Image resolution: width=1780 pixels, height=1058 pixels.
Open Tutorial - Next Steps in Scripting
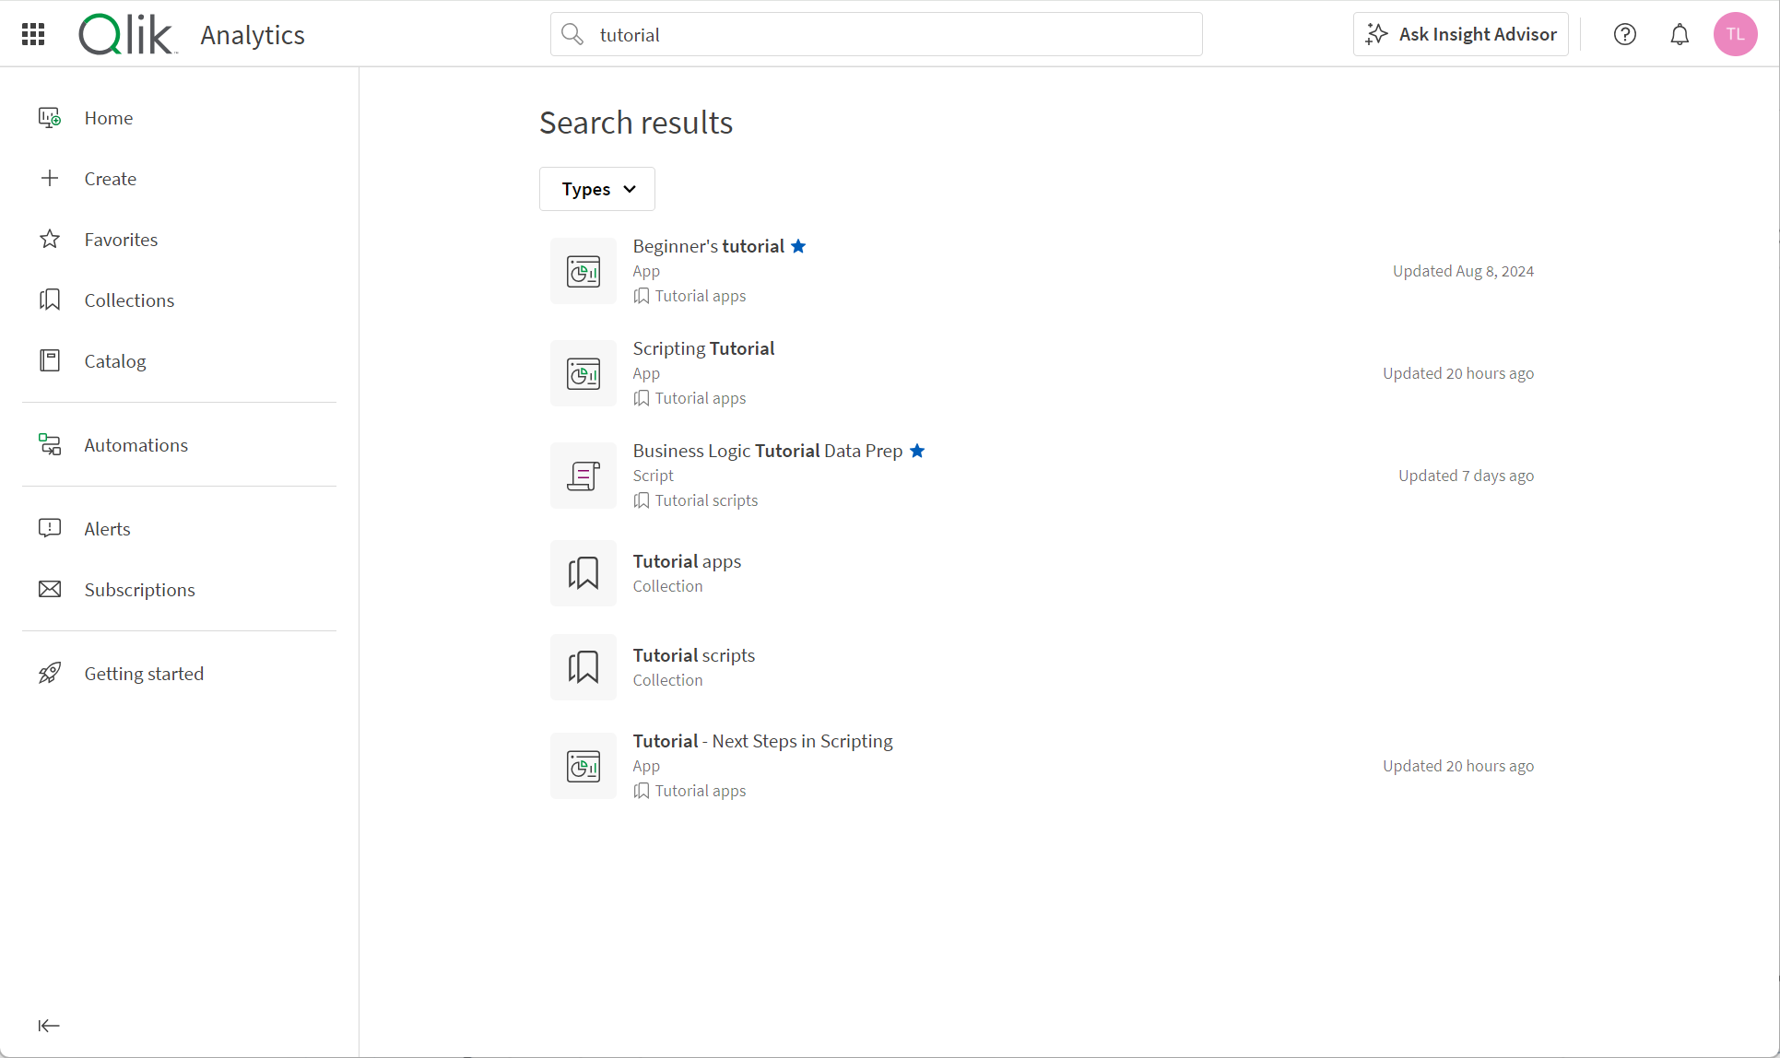[762, 739]
